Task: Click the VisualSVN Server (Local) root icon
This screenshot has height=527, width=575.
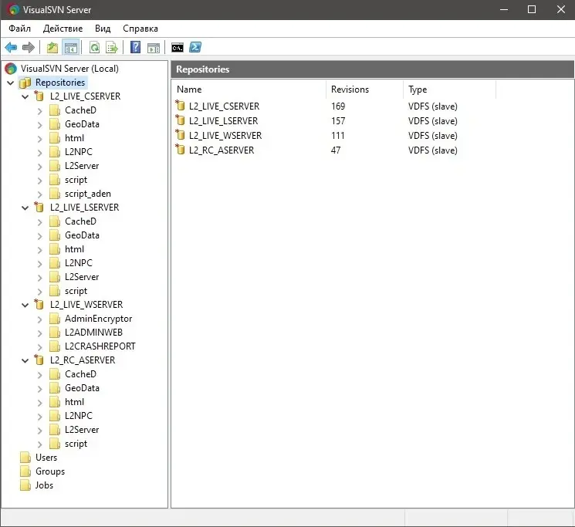Action: pyautogui.click(x=11, y=69)
